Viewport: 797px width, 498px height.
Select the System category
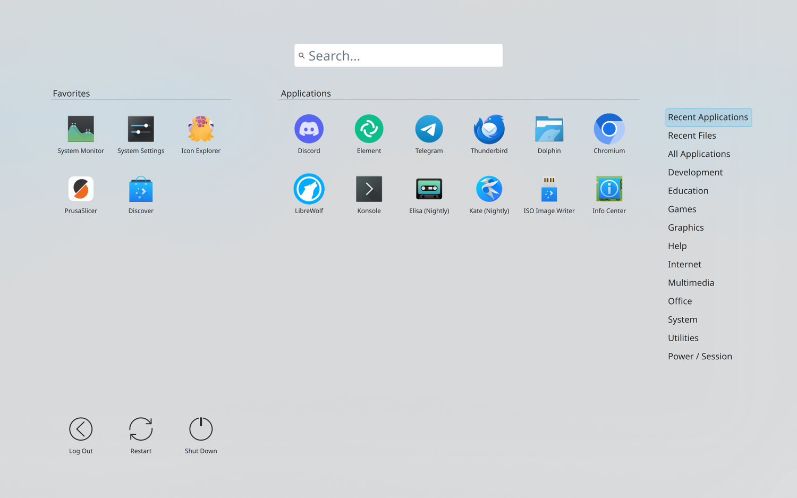click(x=682, y=319)
